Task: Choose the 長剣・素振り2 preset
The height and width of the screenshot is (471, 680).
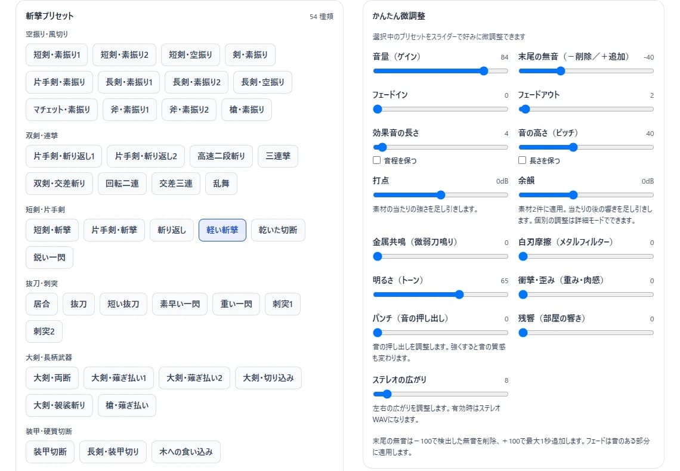Action: pos(196,82)
